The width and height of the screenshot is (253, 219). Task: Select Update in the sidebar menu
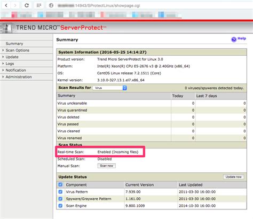tap(12, 57)
